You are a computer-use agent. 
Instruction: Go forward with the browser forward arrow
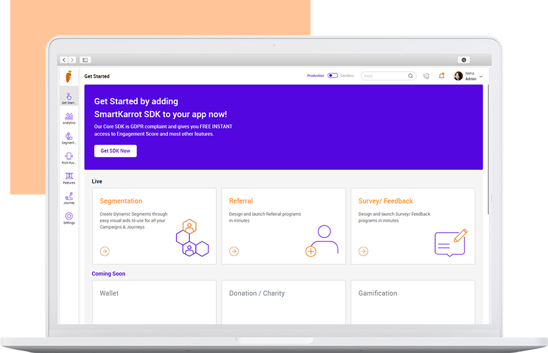[72, 60]
